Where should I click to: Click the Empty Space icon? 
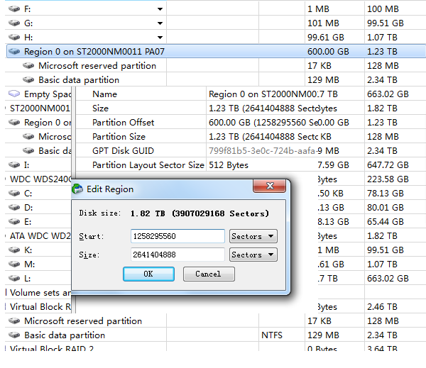[x=14, y=94]
